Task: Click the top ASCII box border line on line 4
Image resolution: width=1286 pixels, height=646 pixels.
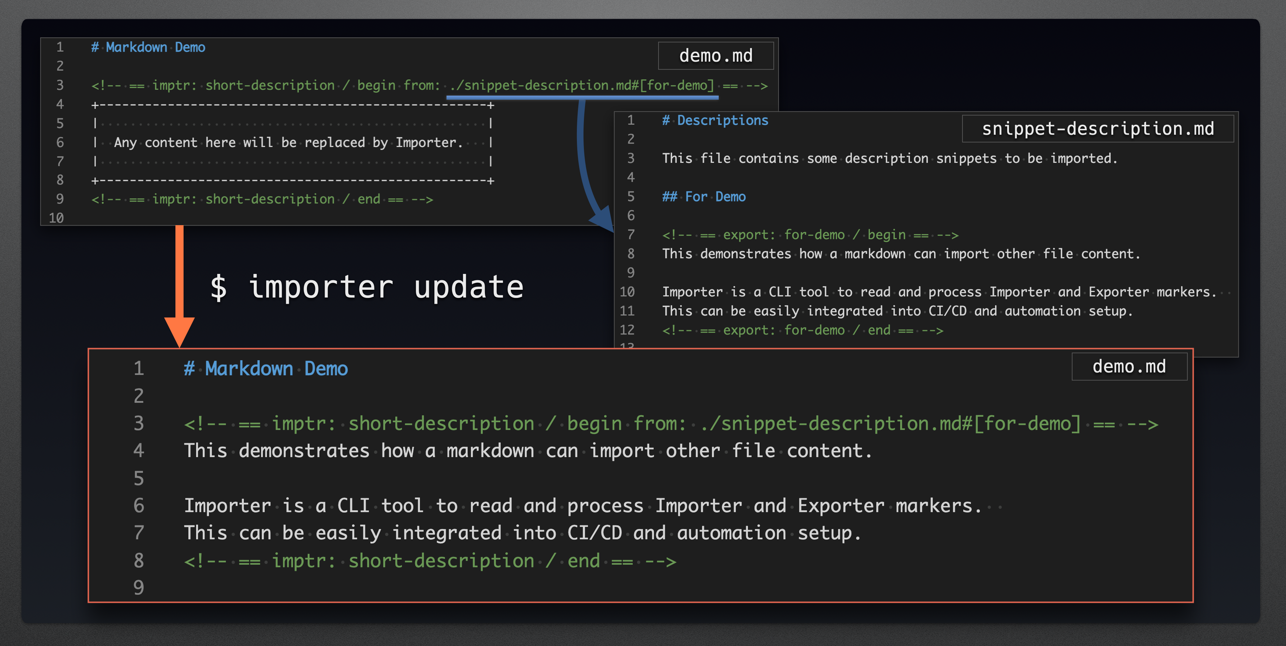Action: 293,105
